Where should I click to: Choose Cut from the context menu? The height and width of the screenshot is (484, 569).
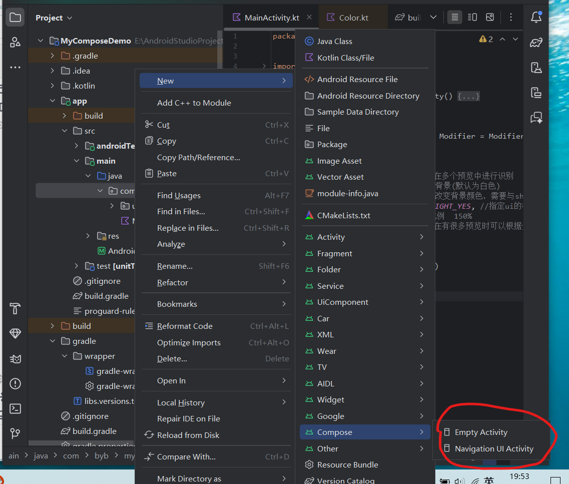click(x=216, y=125)
